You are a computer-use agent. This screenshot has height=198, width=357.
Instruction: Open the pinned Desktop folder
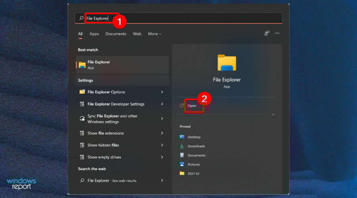194,137
